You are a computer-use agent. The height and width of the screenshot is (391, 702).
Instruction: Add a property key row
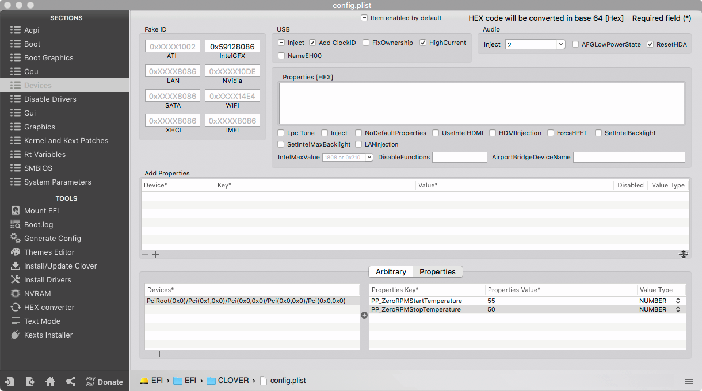(682, 354)
